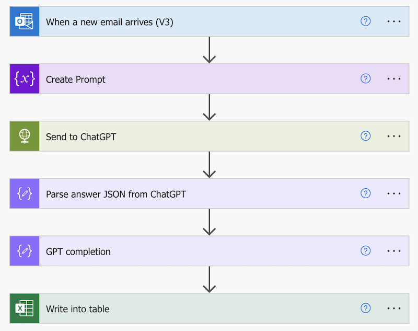Open the Write into table ellipsis menu
The width and height of the screenshot is (418, 331).
pyautogui.click(x=393, y=309)
